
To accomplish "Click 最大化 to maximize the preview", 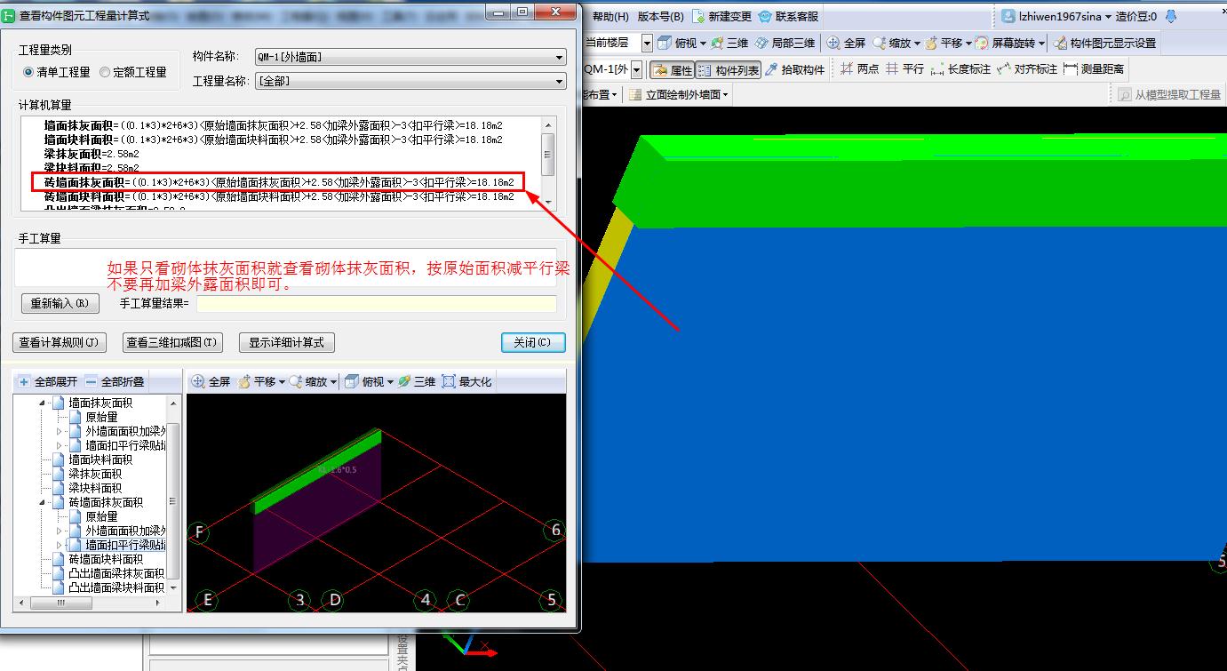I will (466, 381).
